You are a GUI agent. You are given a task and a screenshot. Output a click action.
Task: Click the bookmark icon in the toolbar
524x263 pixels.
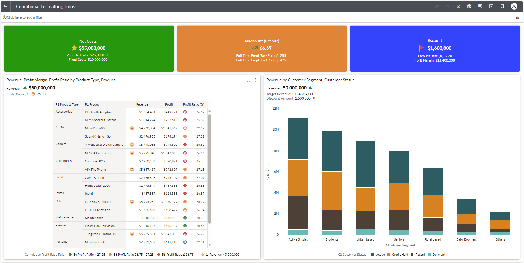tap(502, 6)
